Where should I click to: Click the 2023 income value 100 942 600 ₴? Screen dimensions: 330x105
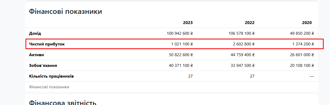[x=180, y=33]
